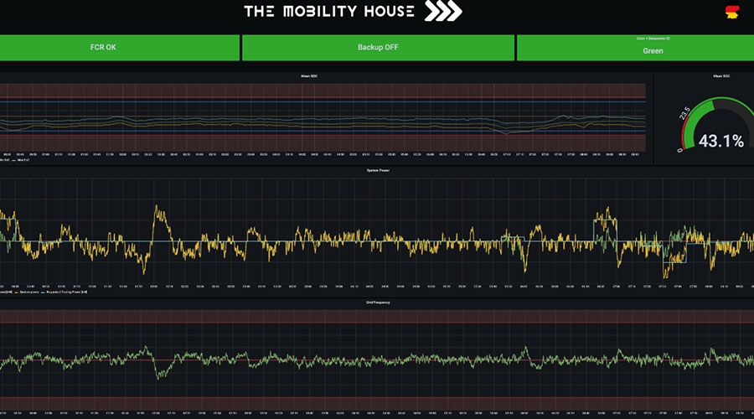Toggle the Max SoC legend series

pos(20,160)
